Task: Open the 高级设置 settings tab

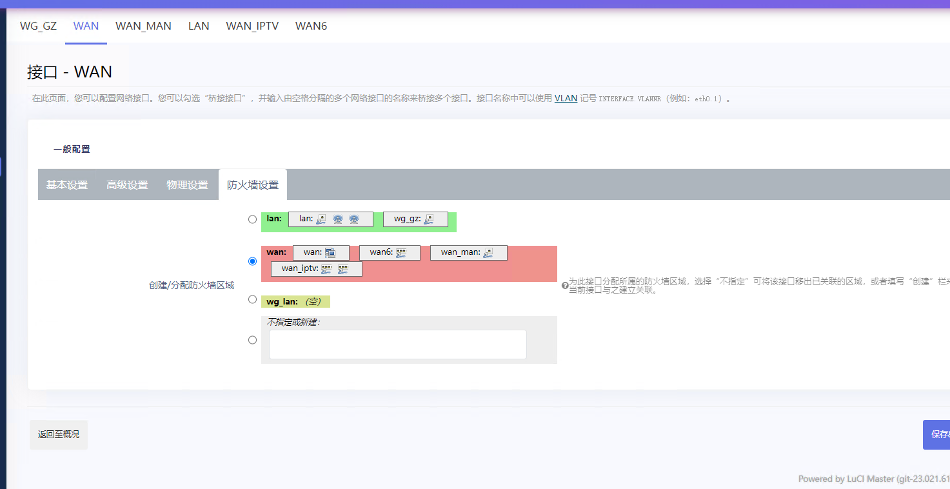Action: 127,185
